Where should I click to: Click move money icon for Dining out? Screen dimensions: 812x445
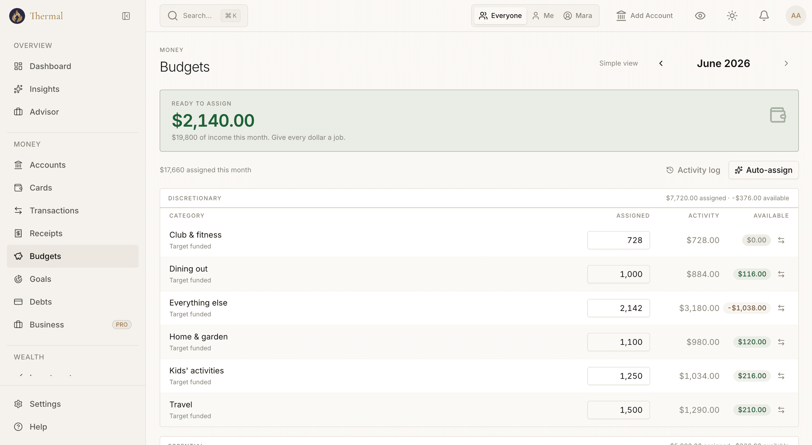tap(781, 274)
